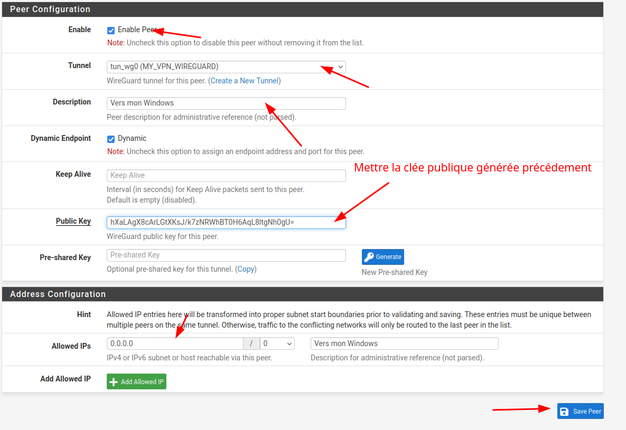Click the Copy pre-shared key link

[x=246, y=269]
